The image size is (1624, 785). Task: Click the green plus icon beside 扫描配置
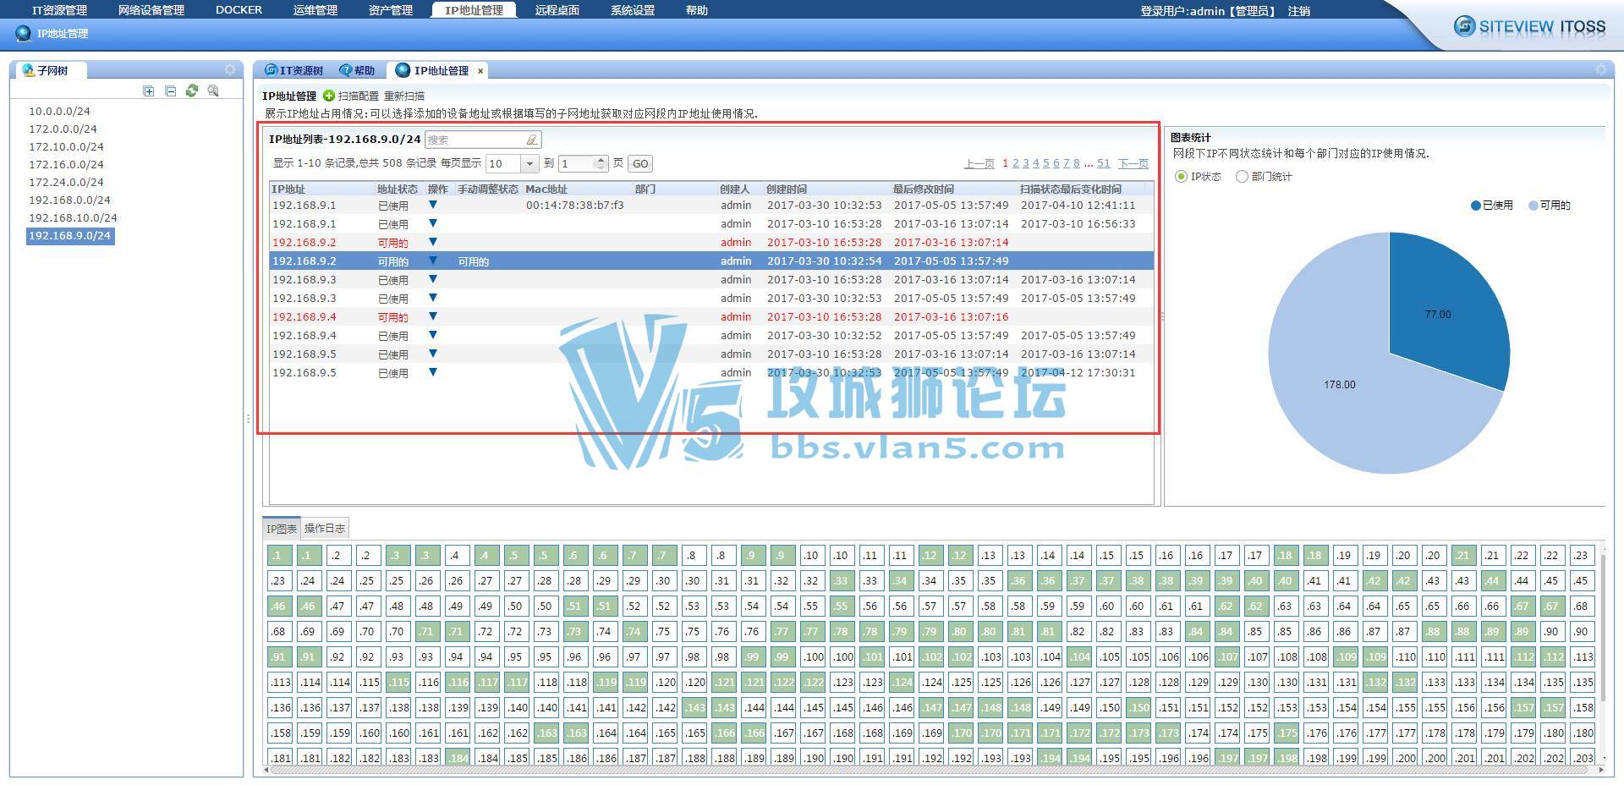coord(329,96)
